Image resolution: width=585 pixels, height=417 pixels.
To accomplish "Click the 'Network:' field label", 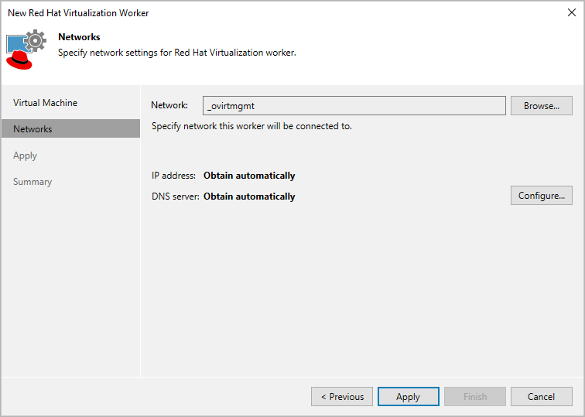I will click(x=169, y=105).
